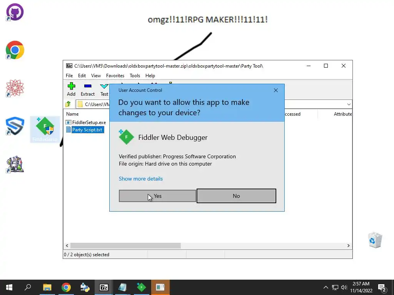Select the Recycle Bin on the desktop
This screenshot has width=394, height=295.
coord(375,240)
